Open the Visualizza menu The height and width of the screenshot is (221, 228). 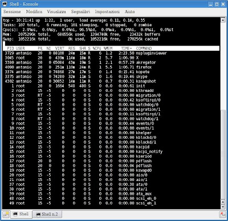pyautogui.click(x=56, y=11)
